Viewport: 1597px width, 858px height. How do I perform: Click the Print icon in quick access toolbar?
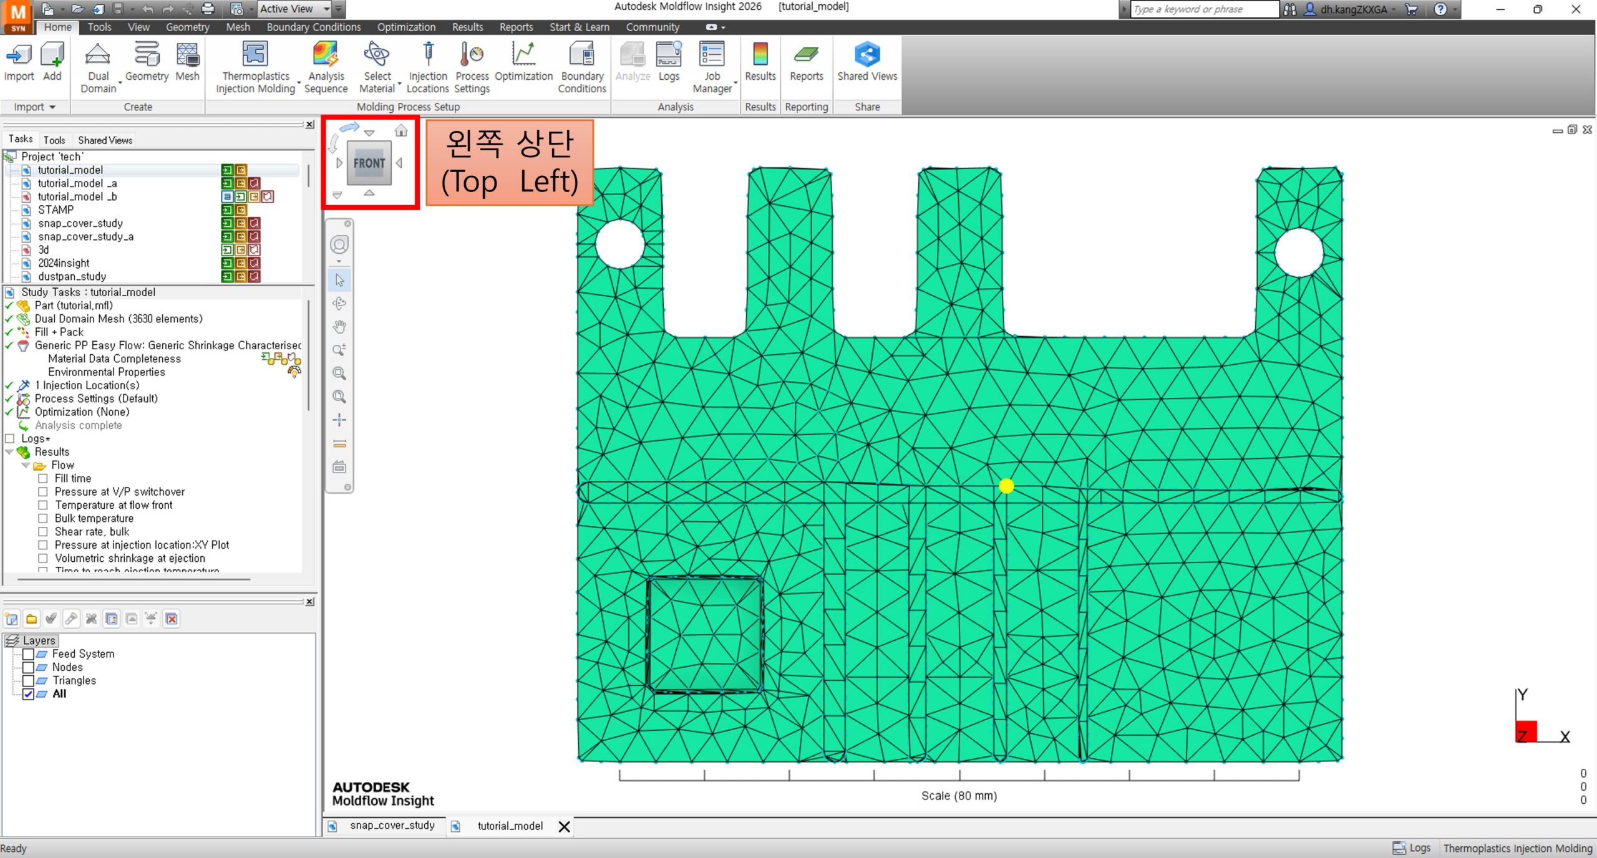click(x=208, y=9)
